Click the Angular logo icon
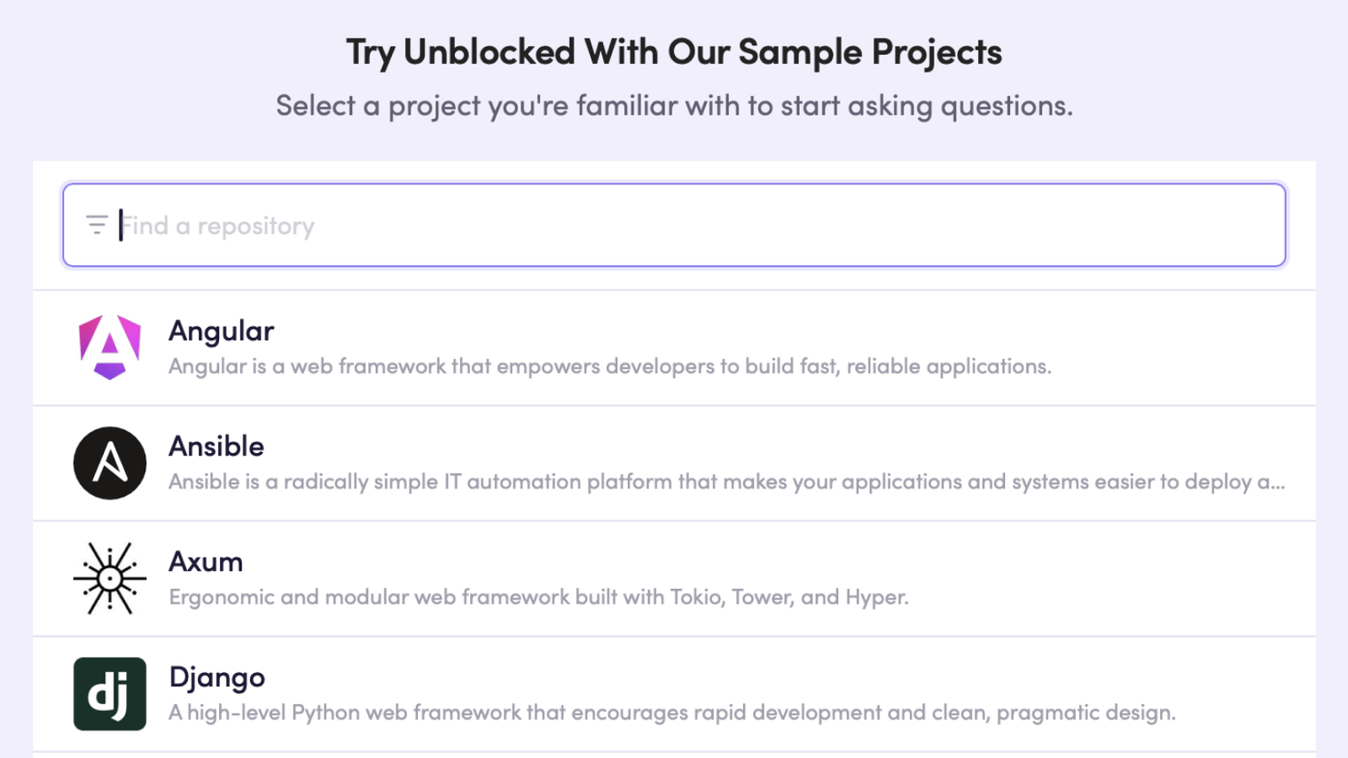1348x758 pixels. click(110, 347)
